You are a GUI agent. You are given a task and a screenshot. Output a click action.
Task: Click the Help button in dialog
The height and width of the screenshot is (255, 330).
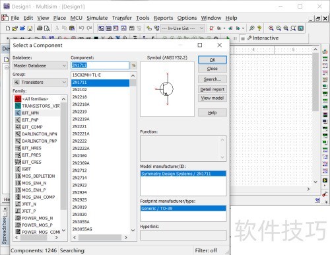tap(213, 113)
